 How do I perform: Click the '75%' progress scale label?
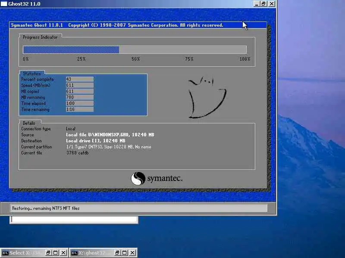[189, 59]
